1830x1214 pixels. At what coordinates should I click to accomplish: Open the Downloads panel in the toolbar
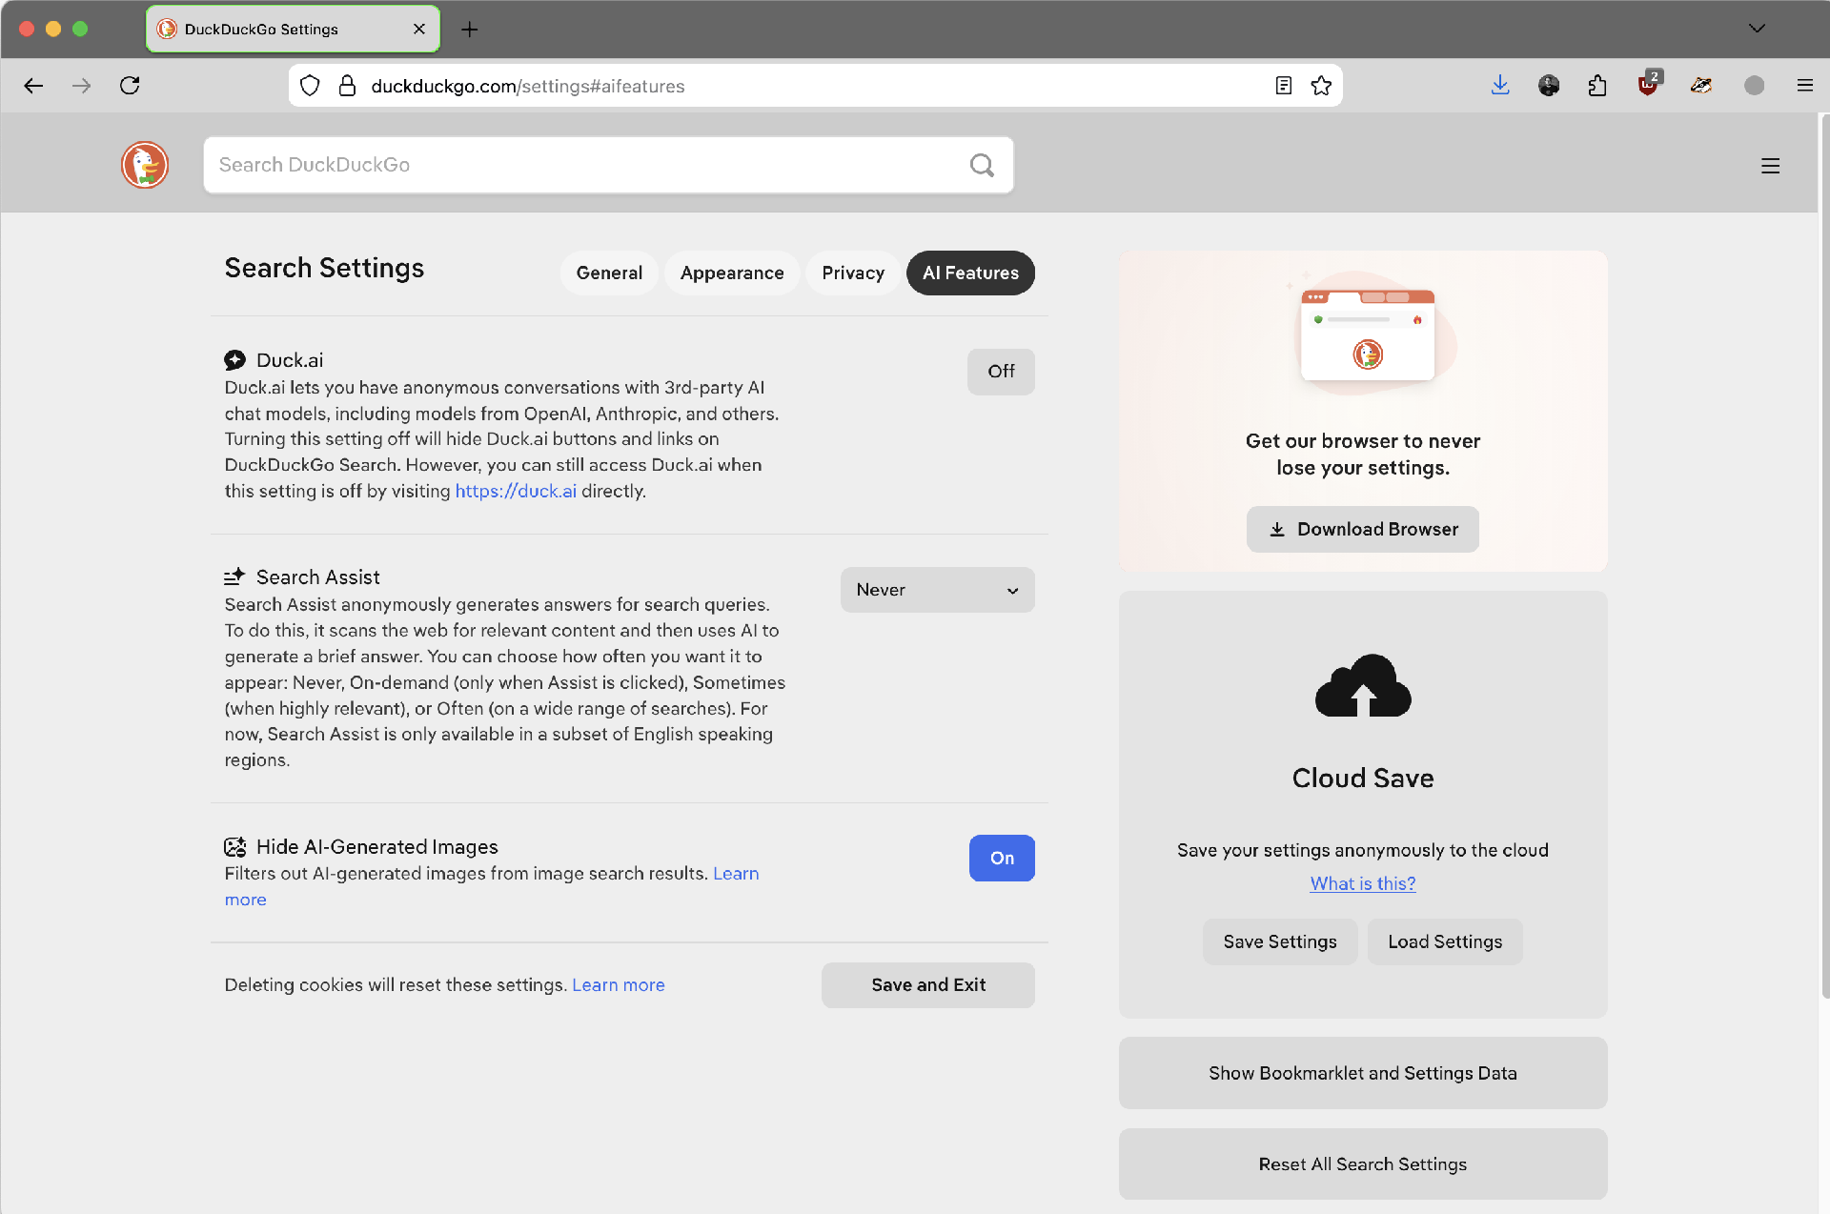point(1501,85)
